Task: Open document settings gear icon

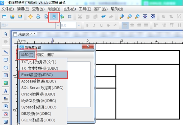Action: 30,17
